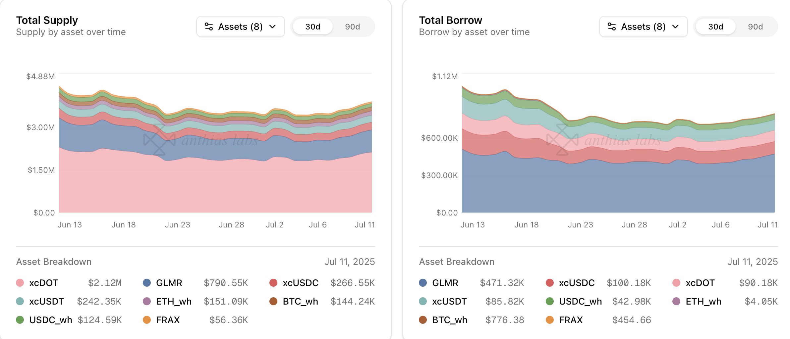Screen dimensions: 790x339
Task: Click xcUSDT borrow value $85.82K
Action: (505, 302)
